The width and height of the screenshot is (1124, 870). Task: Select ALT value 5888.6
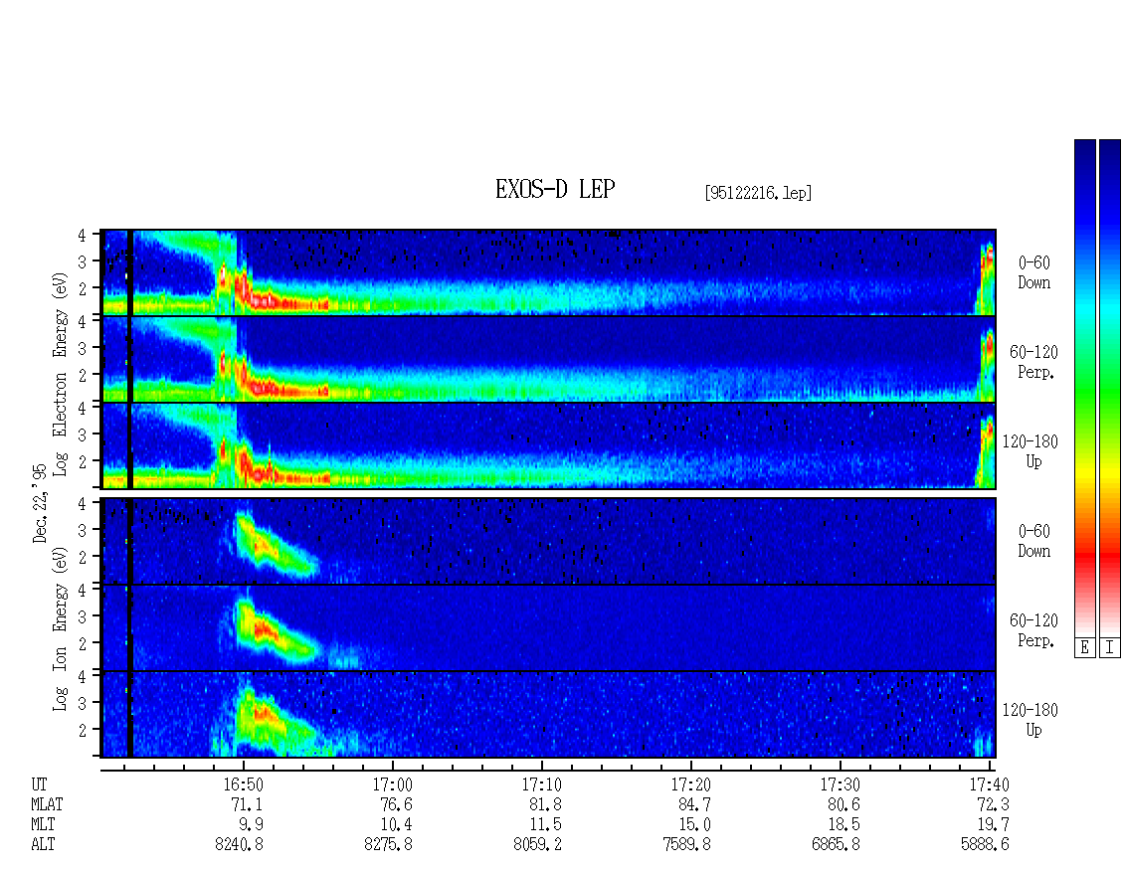[x=985, y=845]
